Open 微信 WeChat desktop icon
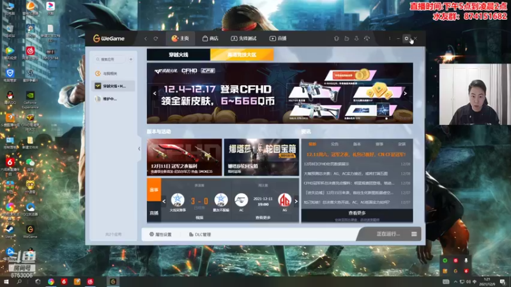Image resolution: width=511 pixels, height=287 pixels. coord(30,165)
